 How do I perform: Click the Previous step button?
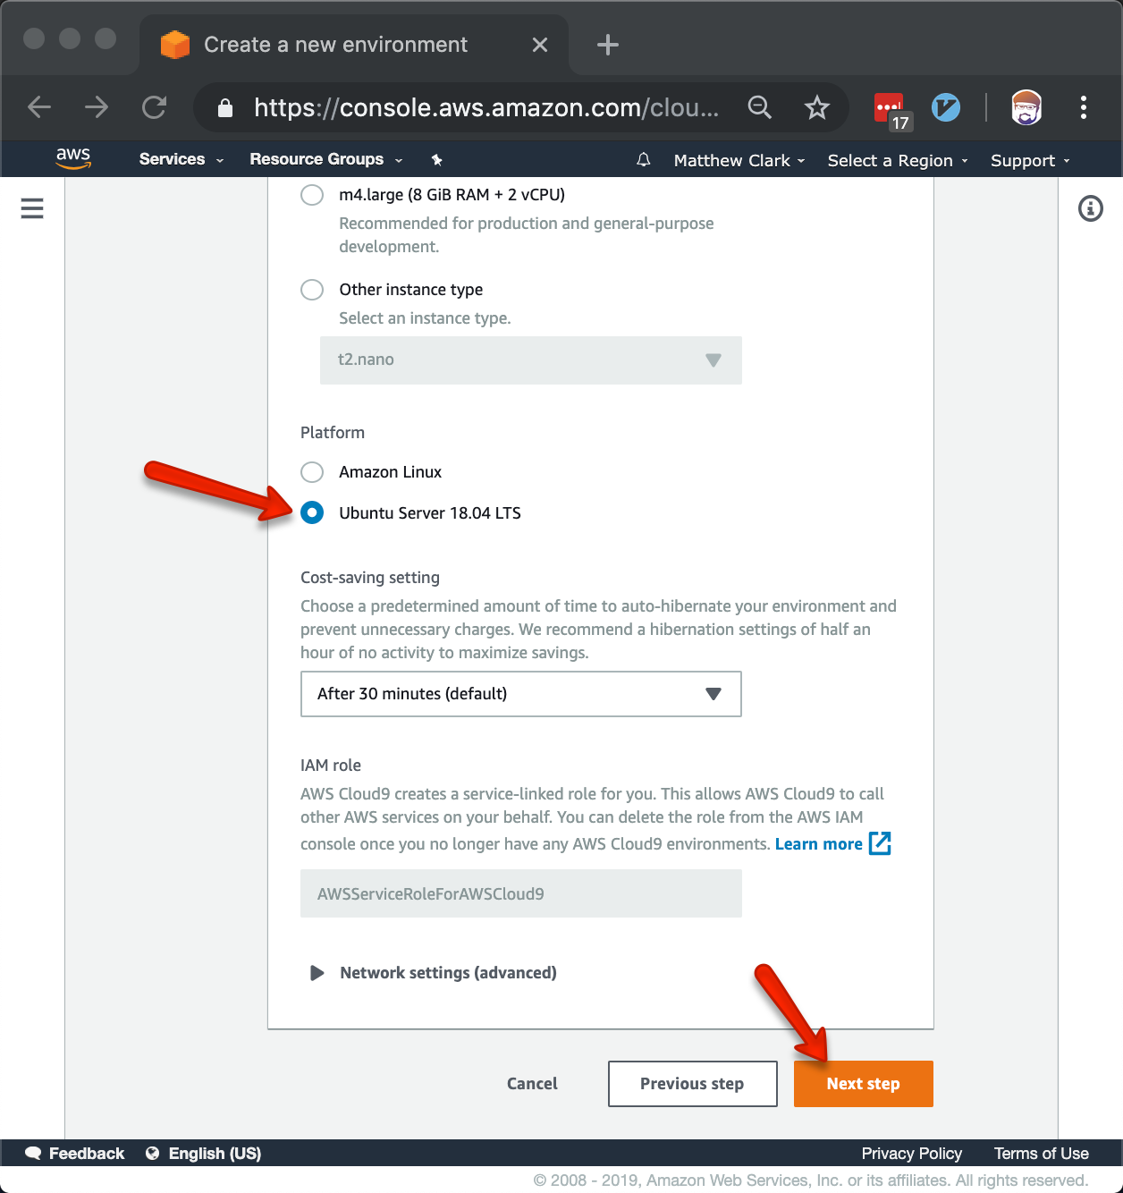(693, 1084)
